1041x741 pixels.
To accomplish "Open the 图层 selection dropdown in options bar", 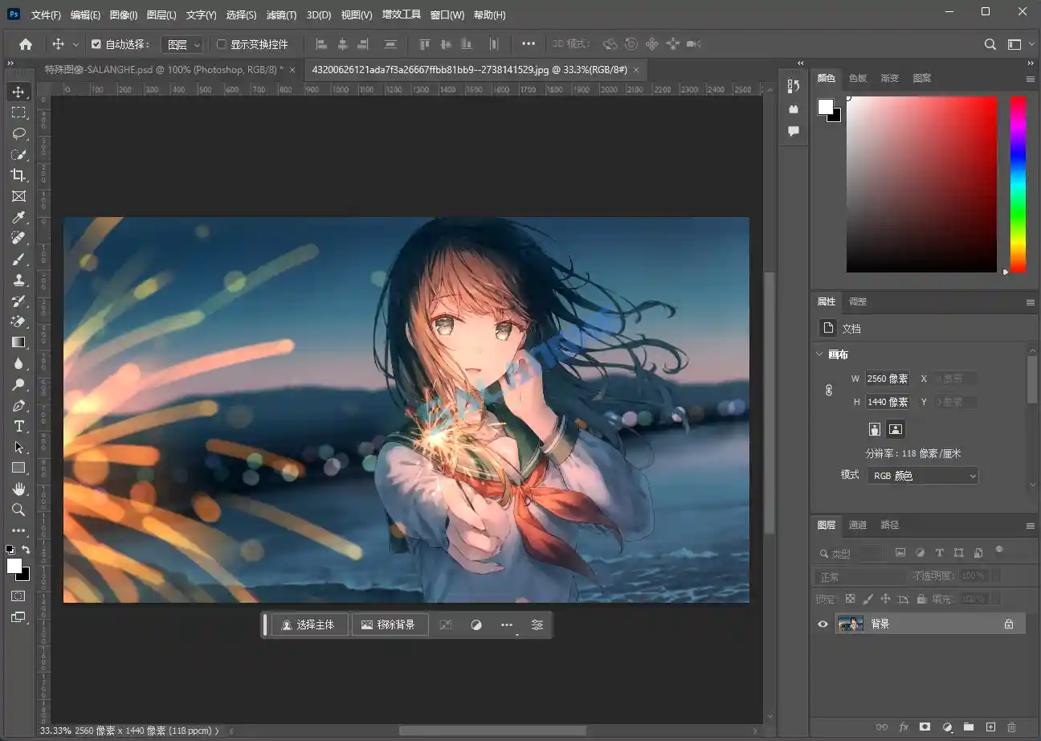I will [182, 44].
